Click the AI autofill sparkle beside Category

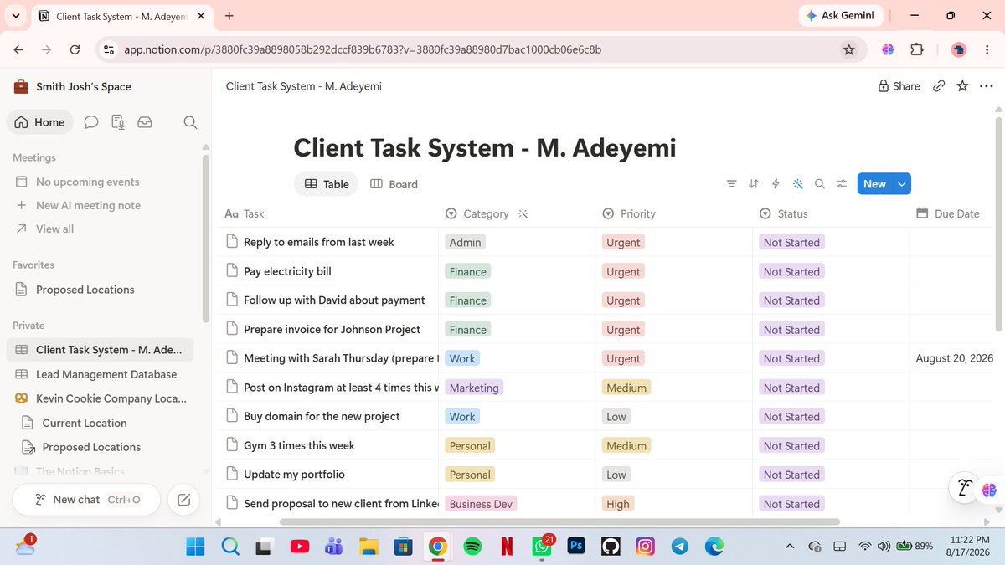(x=523, y=213)
